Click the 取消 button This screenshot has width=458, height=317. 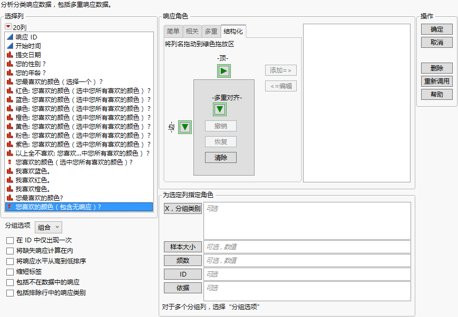pos(437,43)
